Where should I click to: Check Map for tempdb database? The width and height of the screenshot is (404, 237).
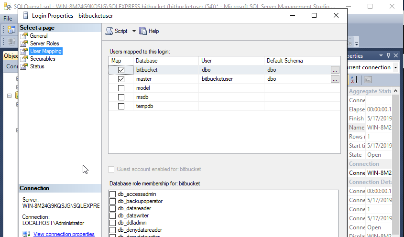[121, 106]
